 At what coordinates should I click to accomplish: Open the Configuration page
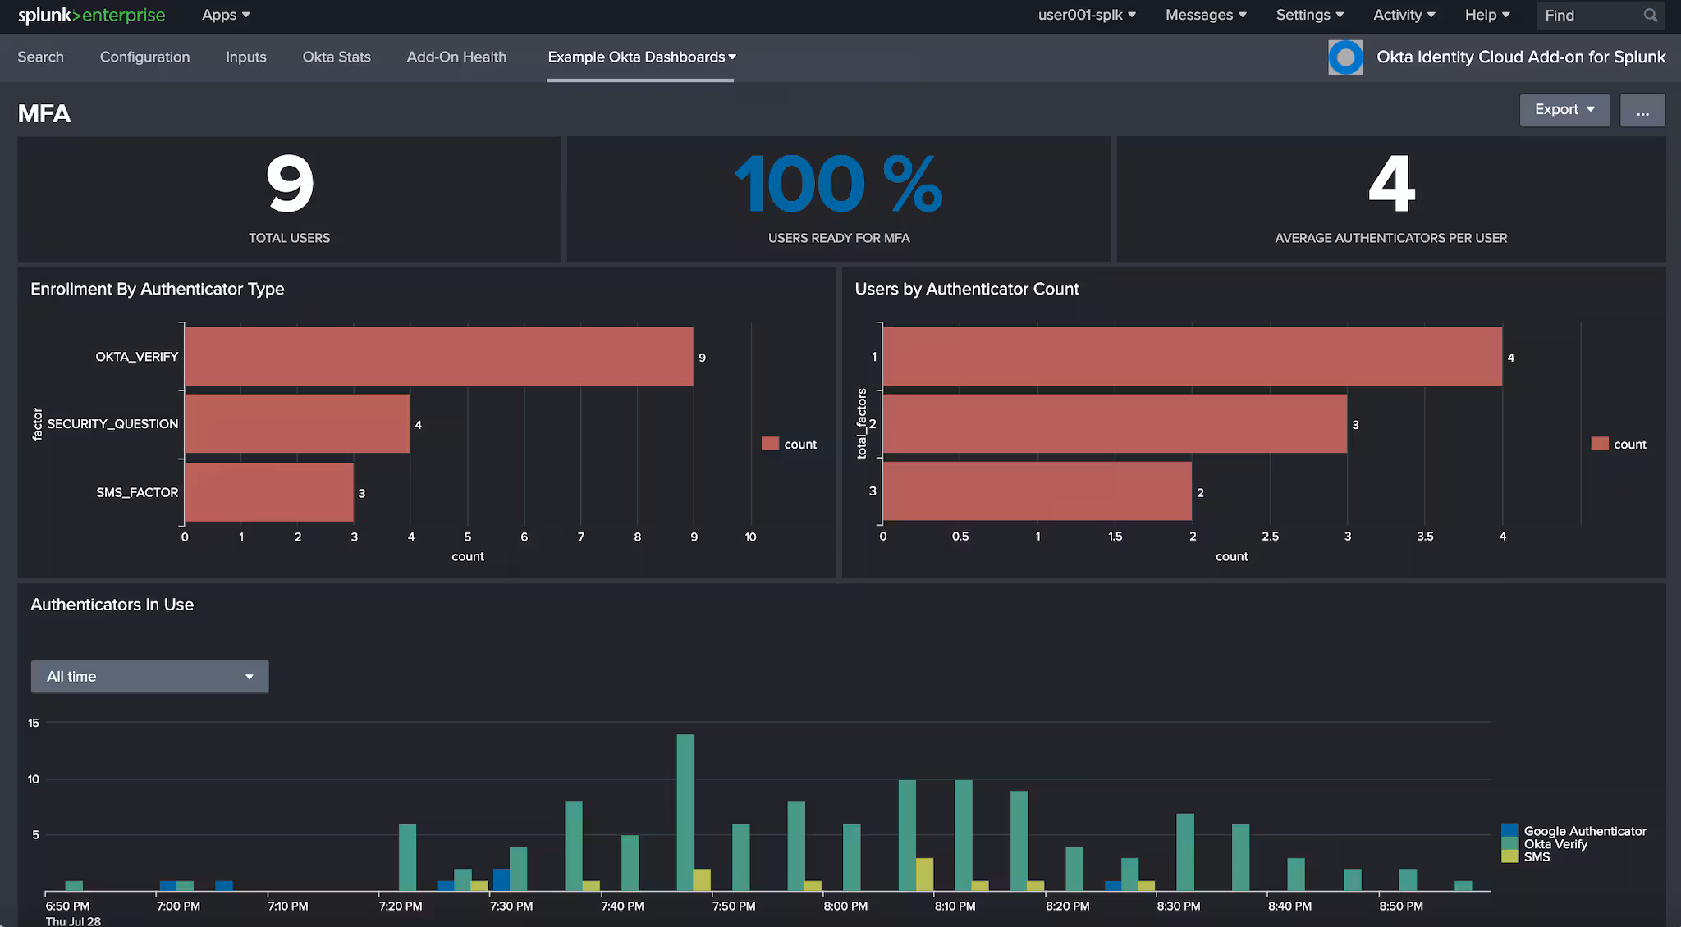pyautogui.click(x=144, y=57)
